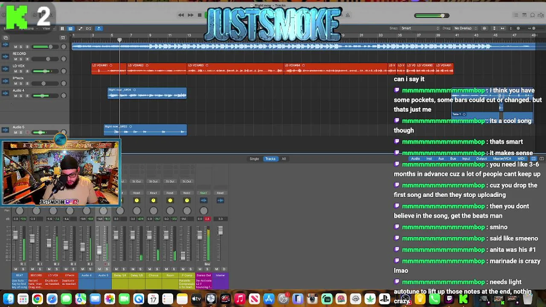This screenshot has width=546, height=307.
Task: Click the LD VOX track waveform icon
Action: tap(6, 69)
